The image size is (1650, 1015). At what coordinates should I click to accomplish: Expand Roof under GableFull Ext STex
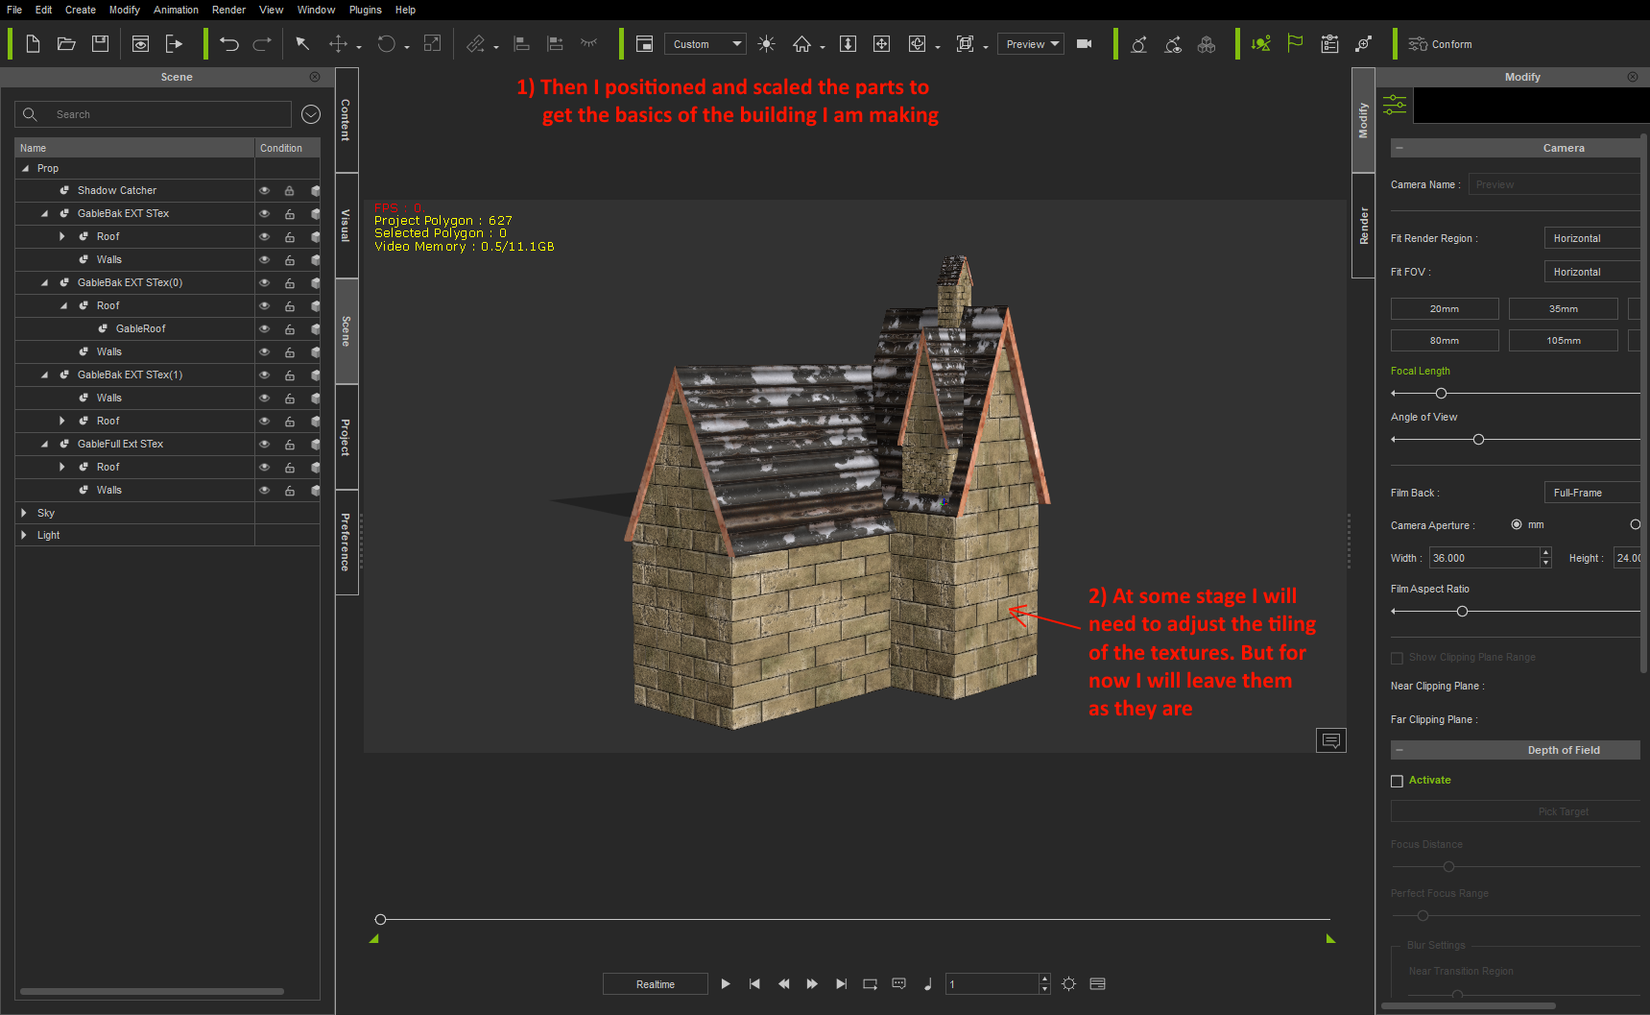tap(62, 467)
